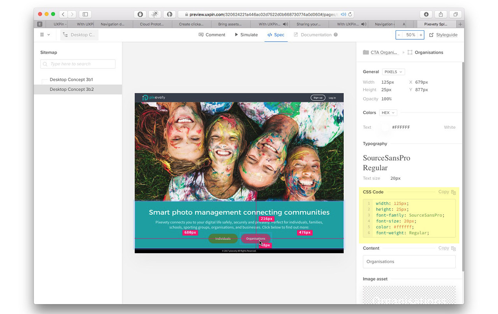Image resolution: width=498 pixels, height=314 pixels.
Task: Open the PIXELS units dropdown
Action: coord(393,72)
